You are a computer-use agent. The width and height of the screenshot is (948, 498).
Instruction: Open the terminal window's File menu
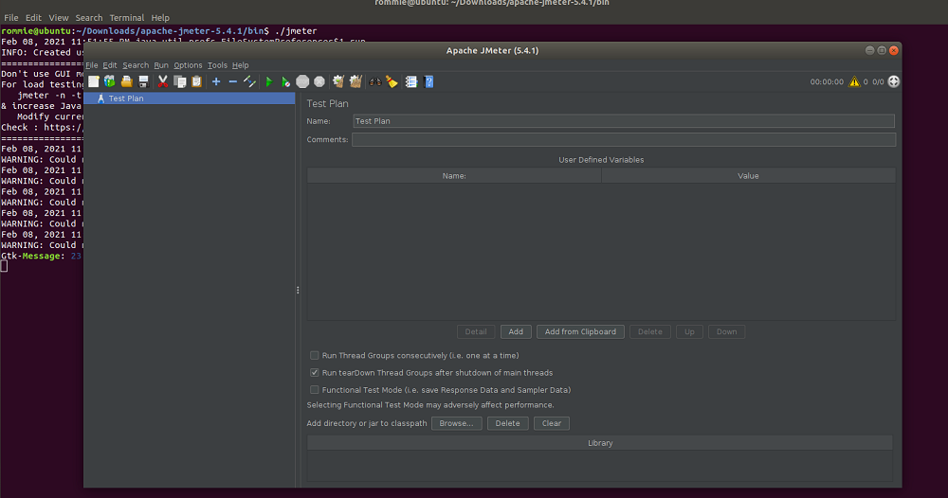point(11,18)
